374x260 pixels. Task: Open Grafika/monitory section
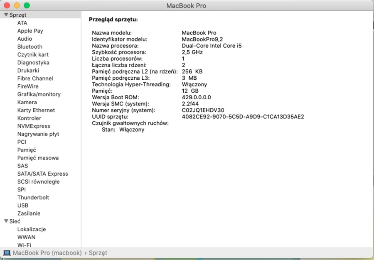(39, 94)
